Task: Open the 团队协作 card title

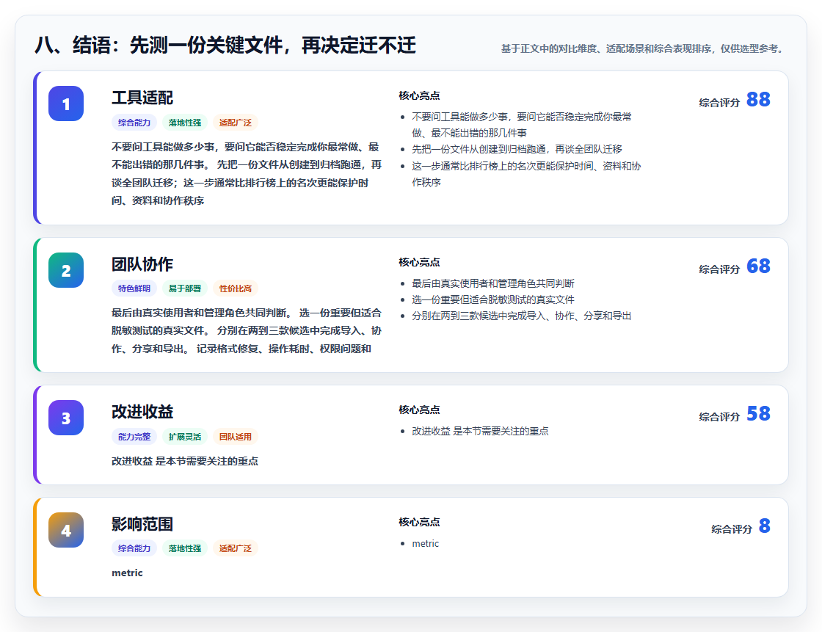Action: point(142,264)
